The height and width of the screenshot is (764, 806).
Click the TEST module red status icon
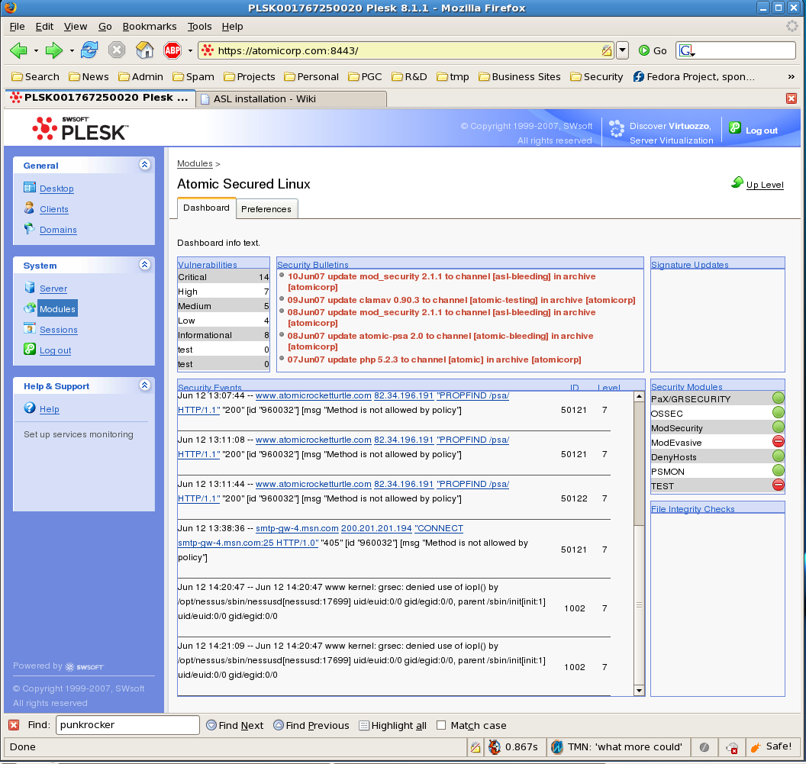(x=778, y=485)
